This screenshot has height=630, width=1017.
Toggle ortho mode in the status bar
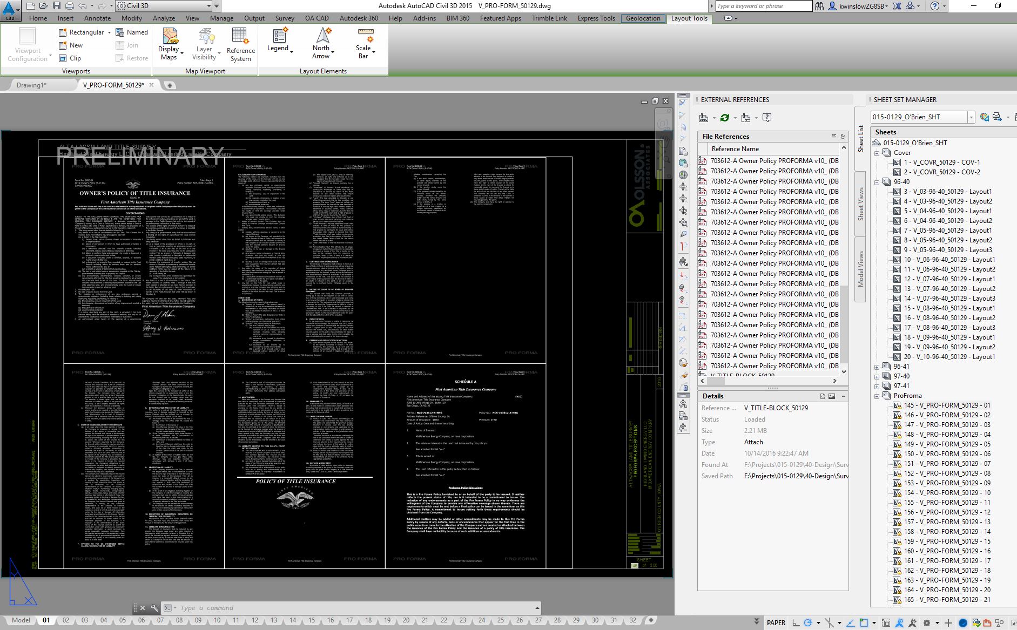[x=795, y=622]
